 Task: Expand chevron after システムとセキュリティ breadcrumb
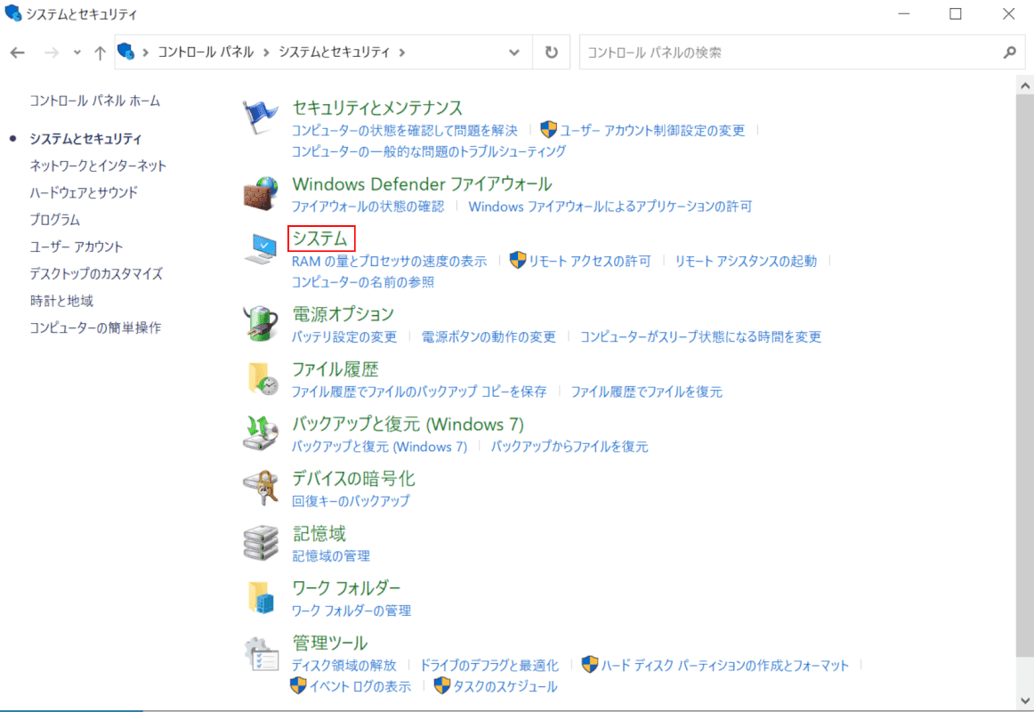402,53
